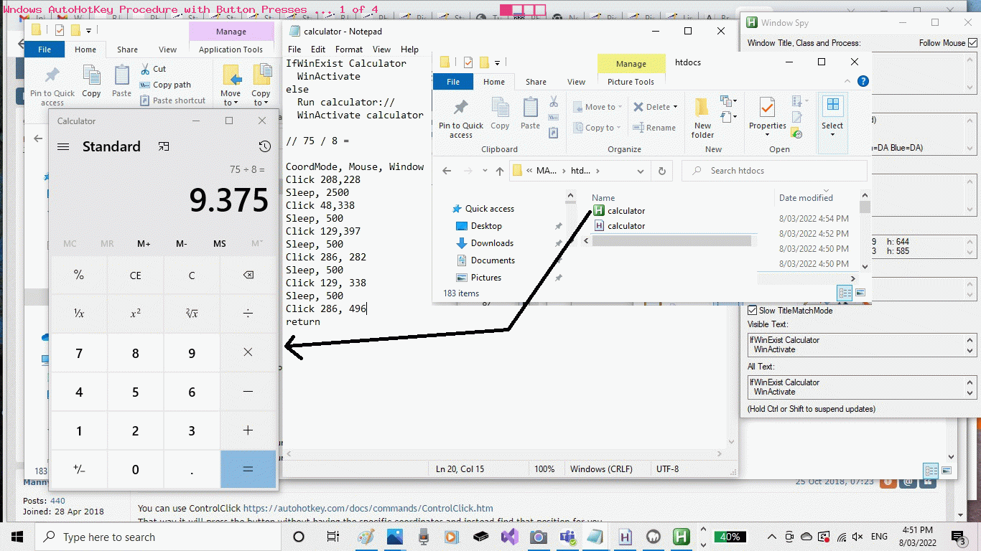Open Notepad Edit menu

click(x=318, y=50)
